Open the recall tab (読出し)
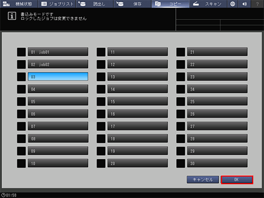The height and width of the screenshot is (198, 264). point(94,4)
